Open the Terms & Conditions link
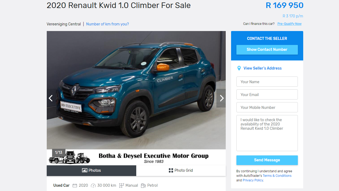Image resolution: width=339 pixels, height=191 pixels. pos(277,176)
